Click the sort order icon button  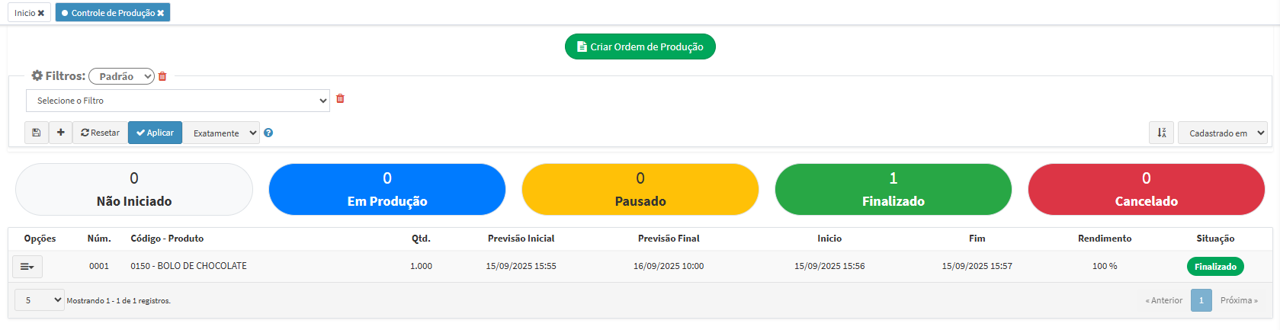click(x=1161, y=133)
